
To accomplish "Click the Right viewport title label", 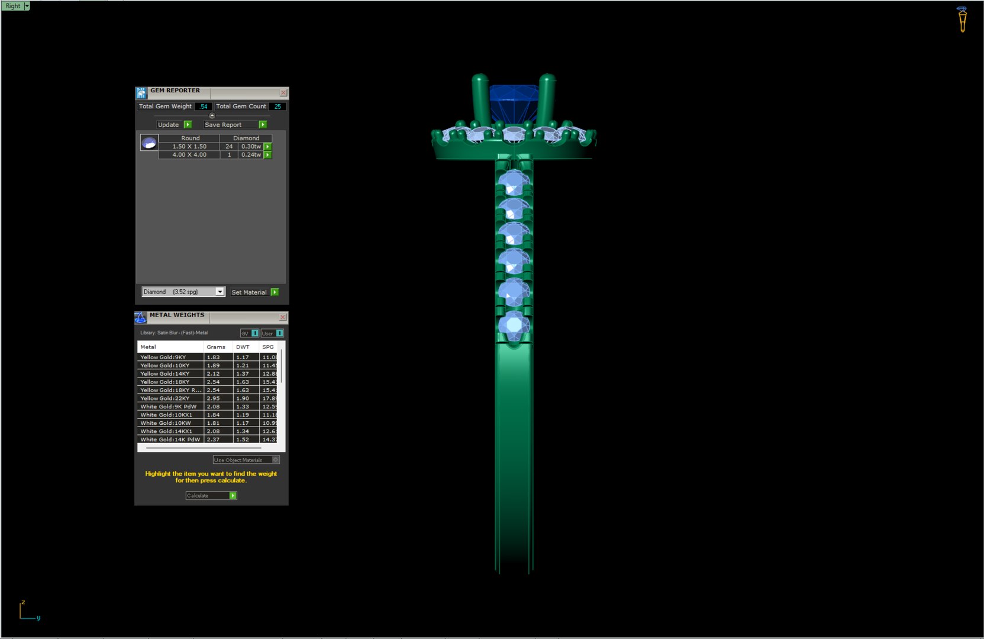I will pyautogui.click(x=13, y=6).
